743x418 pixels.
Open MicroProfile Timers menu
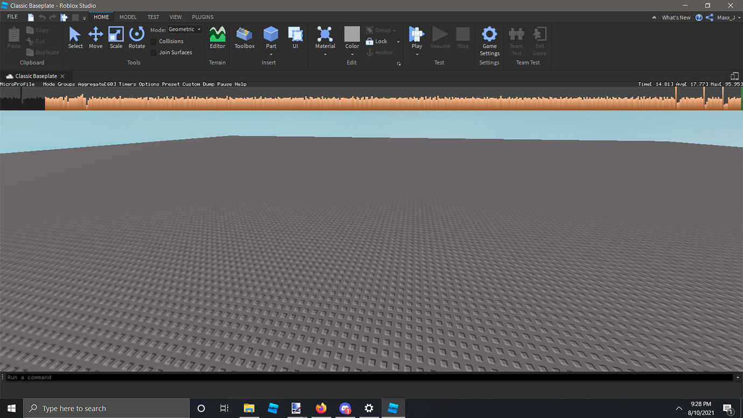(x=127, y=84)
